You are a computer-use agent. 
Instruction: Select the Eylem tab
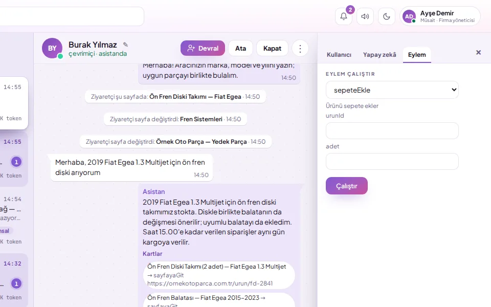[417, 55]
